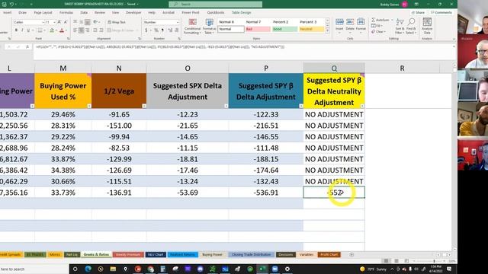Viewport: 488px width, 274px height.
Task: Open Format as Table gallery
Action: pyautogui.click(x=209, y=27)
